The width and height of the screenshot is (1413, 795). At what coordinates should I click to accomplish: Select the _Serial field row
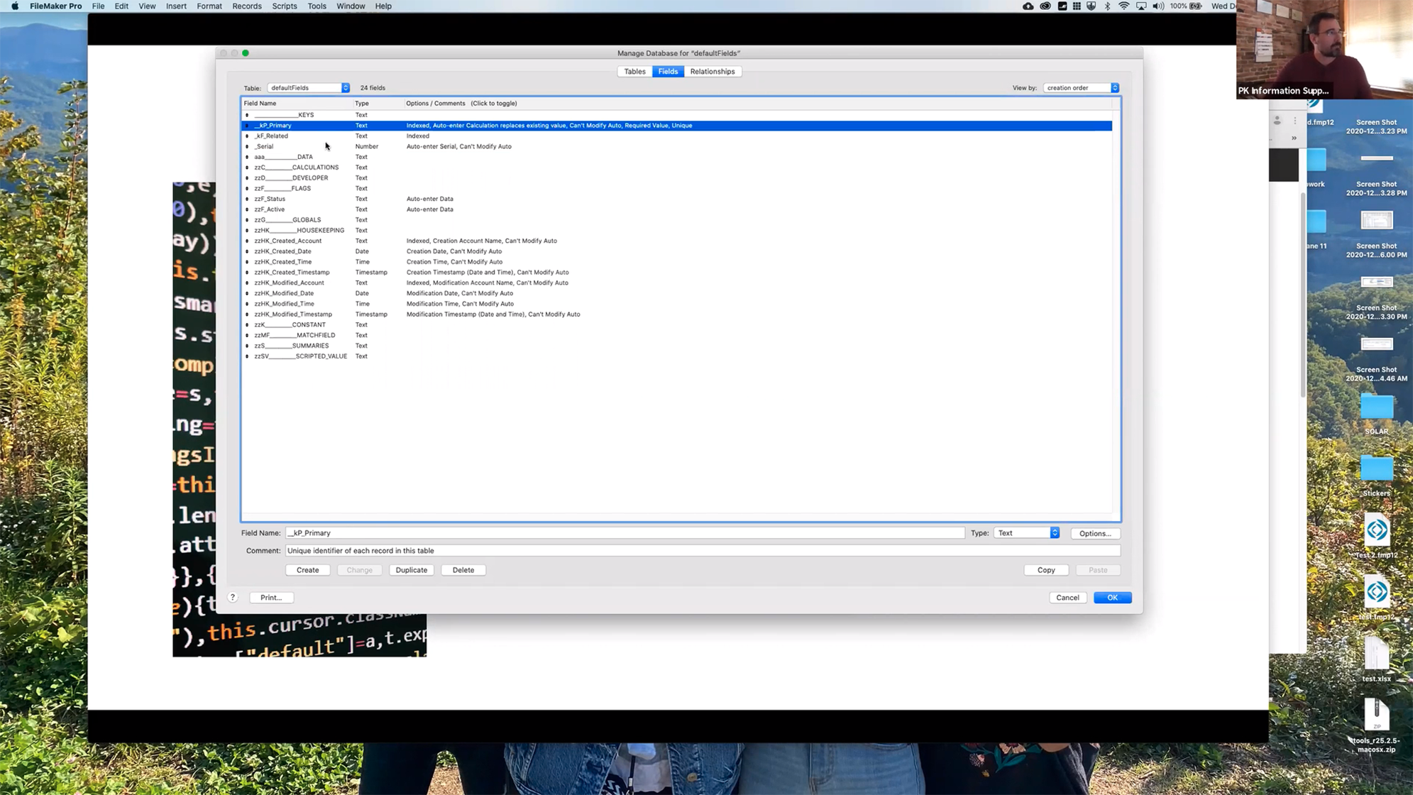677,146
